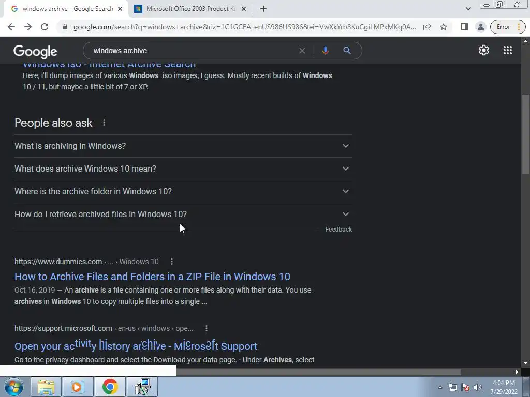Switch to the Microsoft Office 2003 Product tab

[x=191, y=9]
